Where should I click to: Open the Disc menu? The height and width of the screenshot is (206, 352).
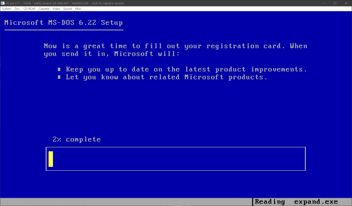pos(17,9)
